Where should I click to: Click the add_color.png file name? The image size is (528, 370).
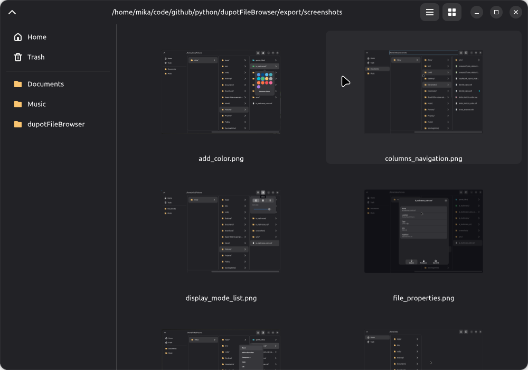pos(221,159)
